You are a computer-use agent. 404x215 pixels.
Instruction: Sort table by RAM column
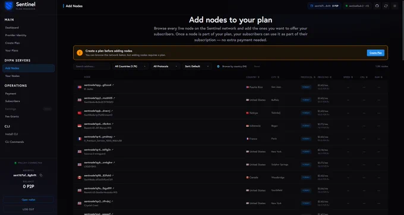[x=378, y=77]
